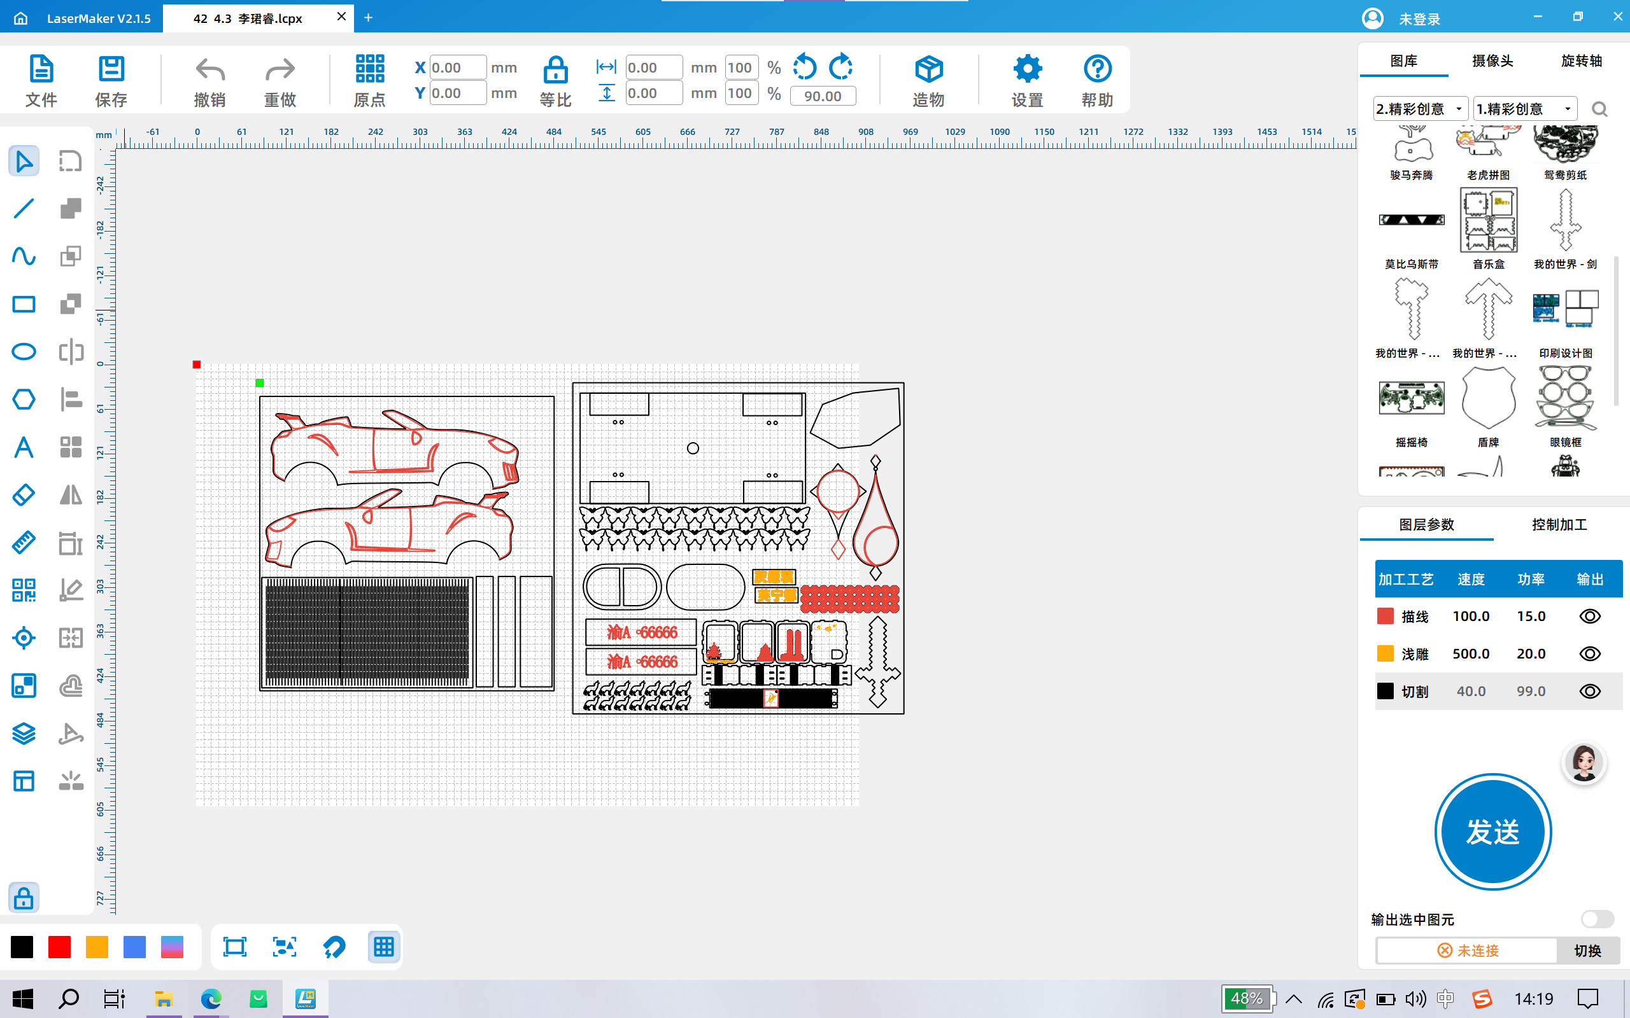Open the 文件 (File) menu icon
Image resolution: width=1630 pixels, height=1018 pixels.
click(x=41, y=69)
